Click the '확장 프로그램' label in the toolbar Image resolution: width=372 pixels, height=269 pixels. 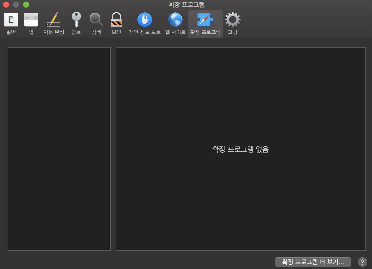pos(205,32)
